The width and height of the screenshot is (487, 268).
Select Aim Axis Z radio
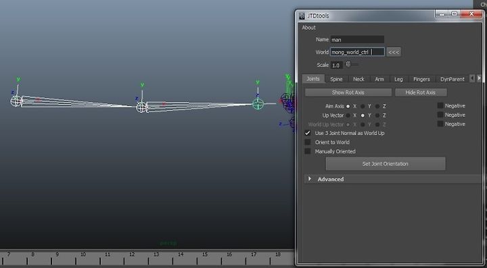377,106
